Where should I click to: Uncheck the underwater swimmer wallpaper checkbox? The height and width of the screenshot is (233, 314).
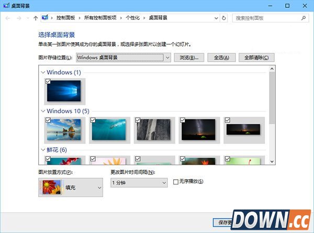pos(93,120)
